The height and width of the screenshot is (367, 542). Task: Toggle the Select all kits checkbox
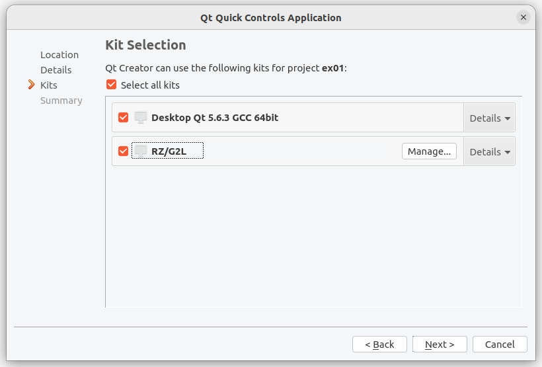pyautogui.click(x=111, y=85)
